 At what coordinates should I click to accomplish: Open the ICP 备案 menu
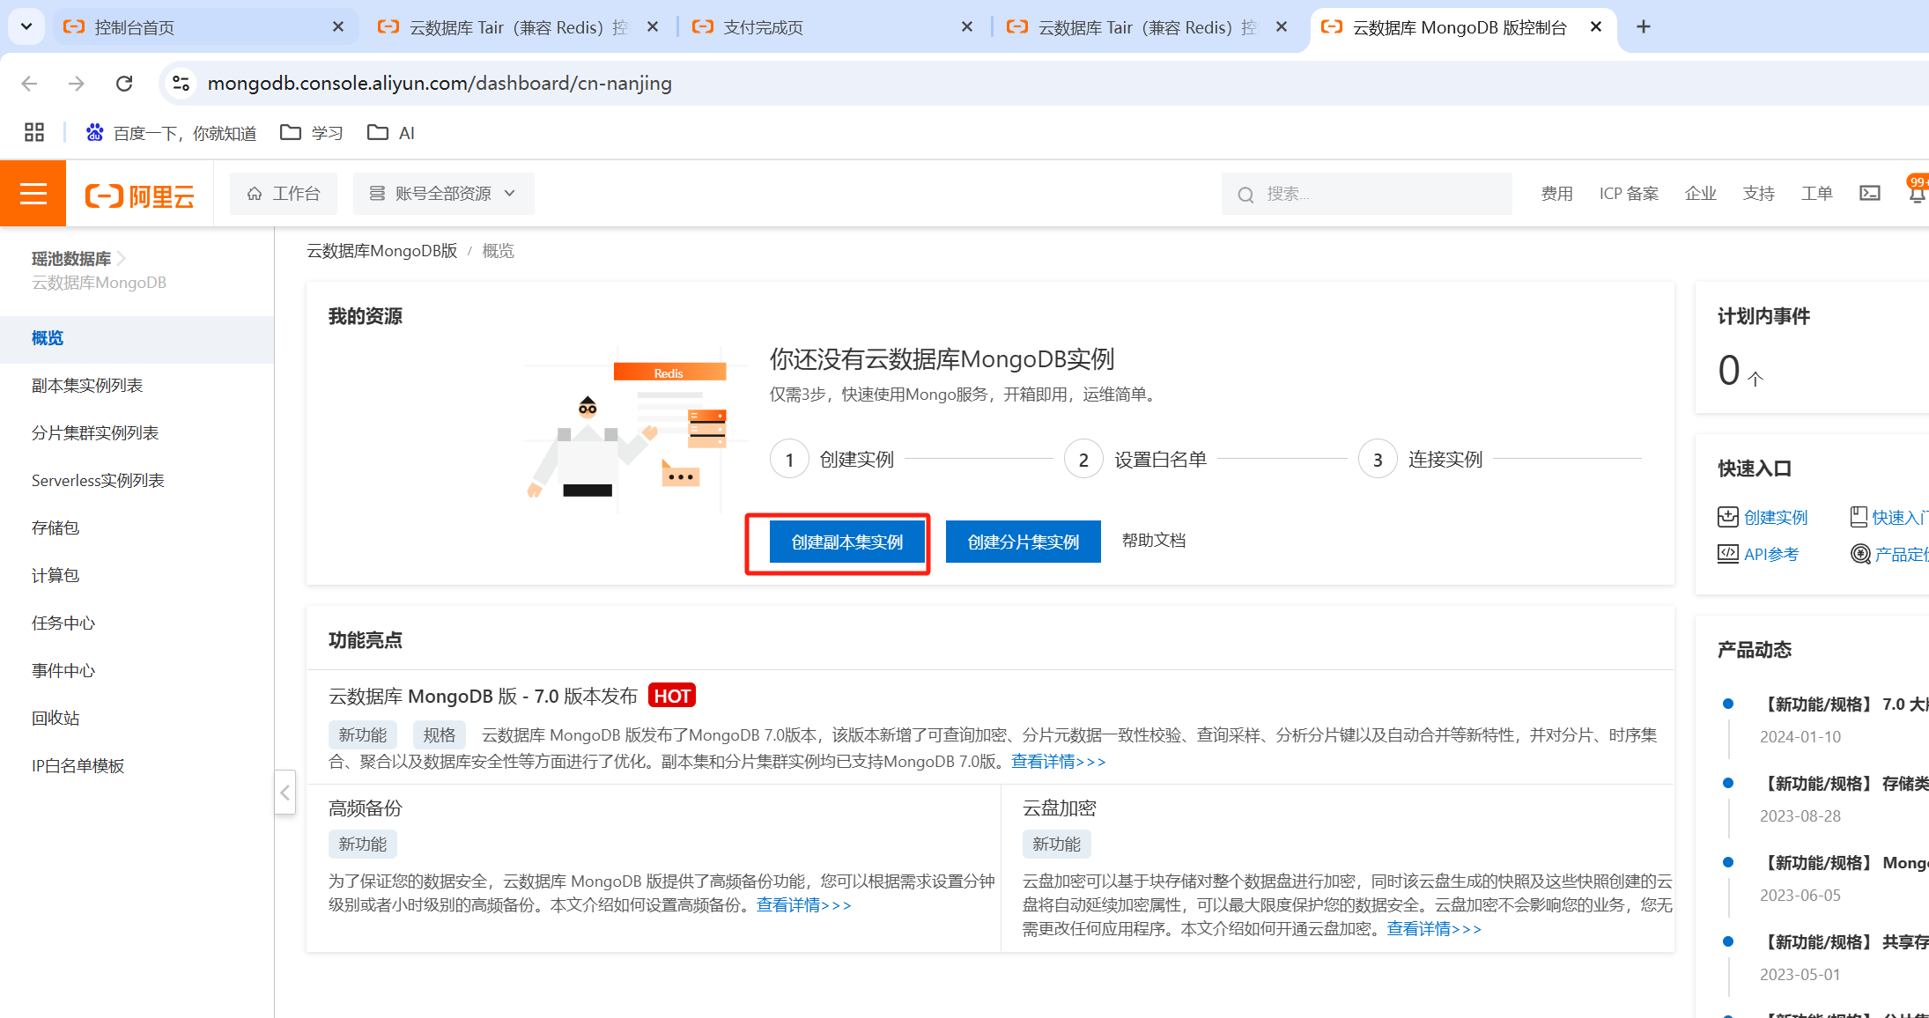(1629, 193)
